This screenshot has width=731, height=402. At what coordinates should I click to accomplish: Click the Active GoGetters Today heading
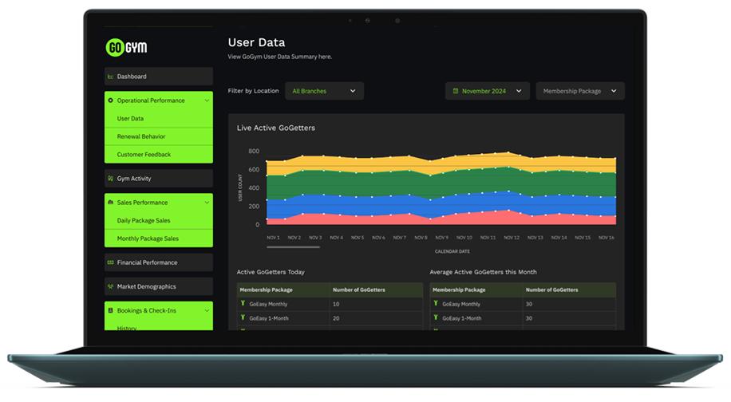click(x=271, y=272)
